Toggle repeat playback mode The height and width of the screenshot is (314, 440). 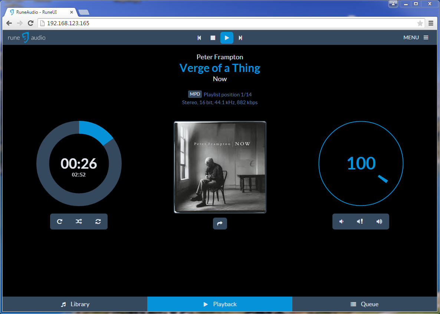pyautogui.click(x=60, y=221)
